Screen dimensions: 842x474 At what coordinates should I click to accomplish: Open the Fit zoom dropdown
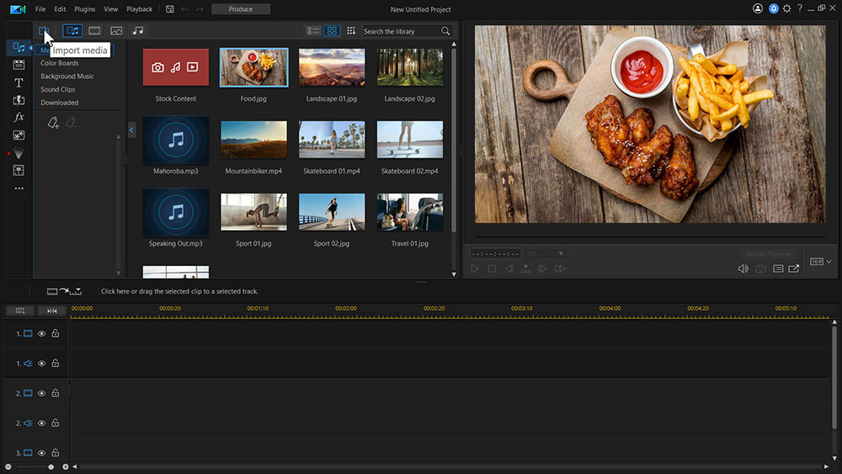[546, 253]
